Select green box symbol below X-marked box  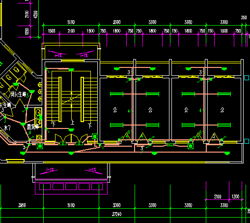click(x=40, y=146)
